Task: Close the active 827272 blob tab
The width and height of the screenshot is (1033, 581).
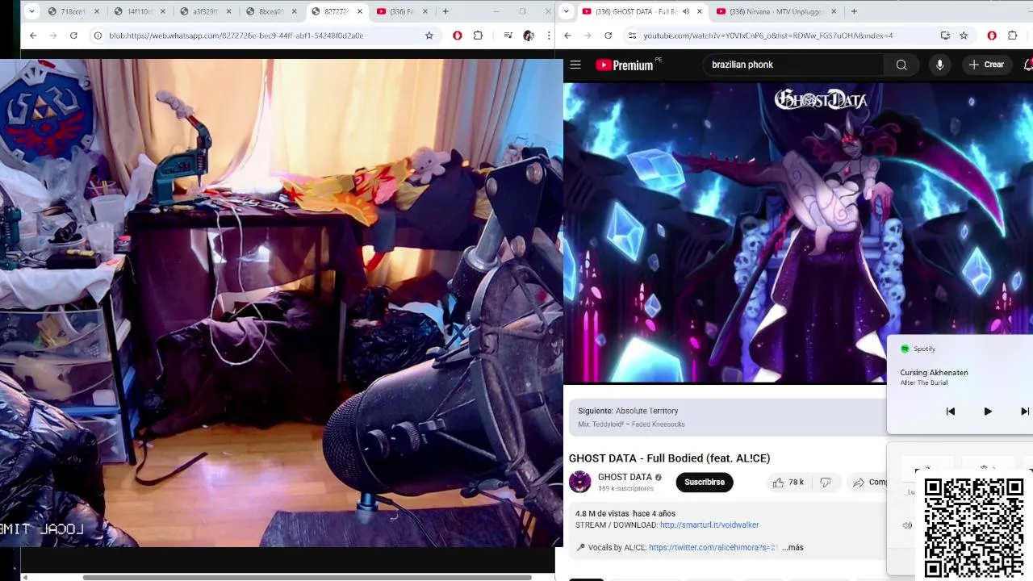Action: [360, 11]
